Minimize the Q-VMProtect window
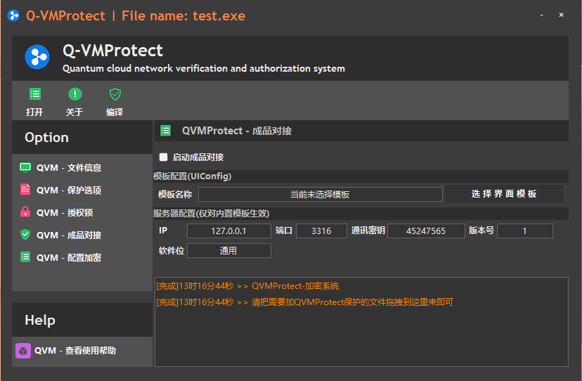The height and width of the screenshot is (381, 582). [x=541, y=15]
